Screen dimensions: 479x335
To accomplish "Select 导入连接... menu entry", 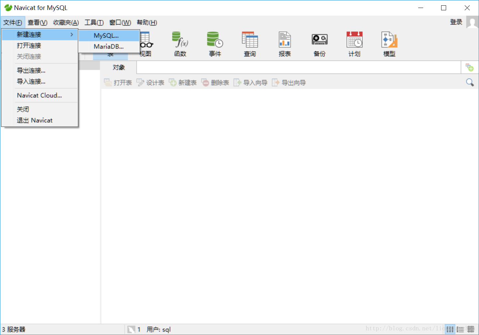I will (40, 81).
